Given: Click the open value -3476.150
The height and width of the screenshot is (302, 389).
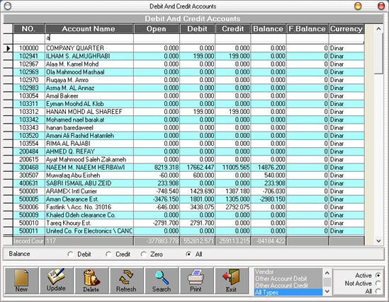Looking at the screenshot, I should (166, 199).
